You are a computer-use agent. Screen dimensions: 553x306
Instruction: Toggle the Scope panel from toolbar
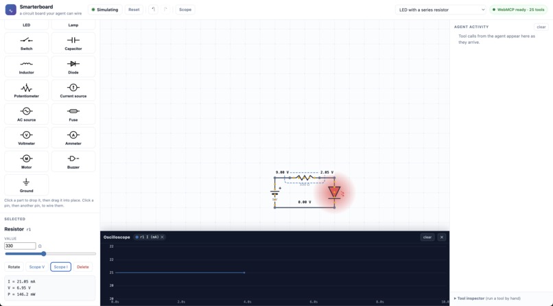pyautogui.click(x=185, y=10)
